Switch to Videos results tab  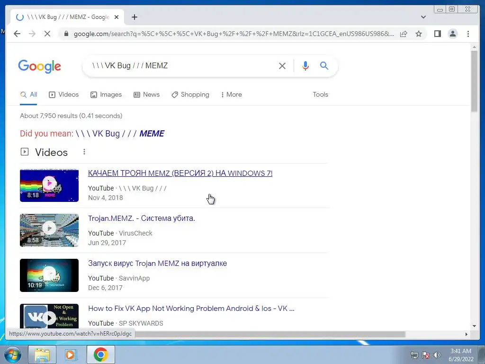click(x=64, y=95)
